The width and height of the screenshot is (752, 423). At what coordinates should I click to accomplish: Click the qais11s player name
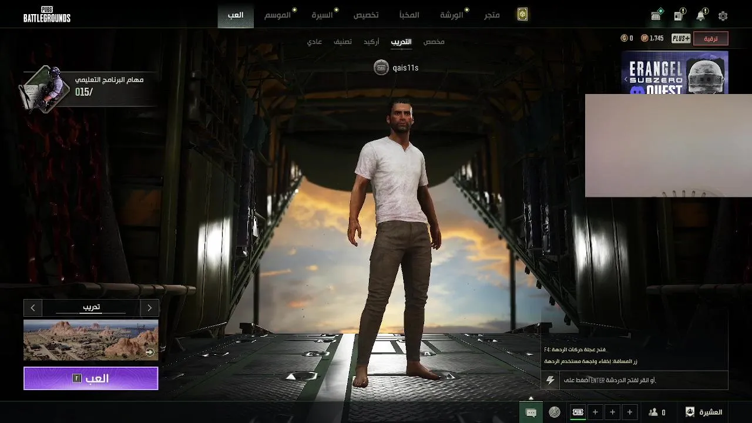tap(405, 68)
